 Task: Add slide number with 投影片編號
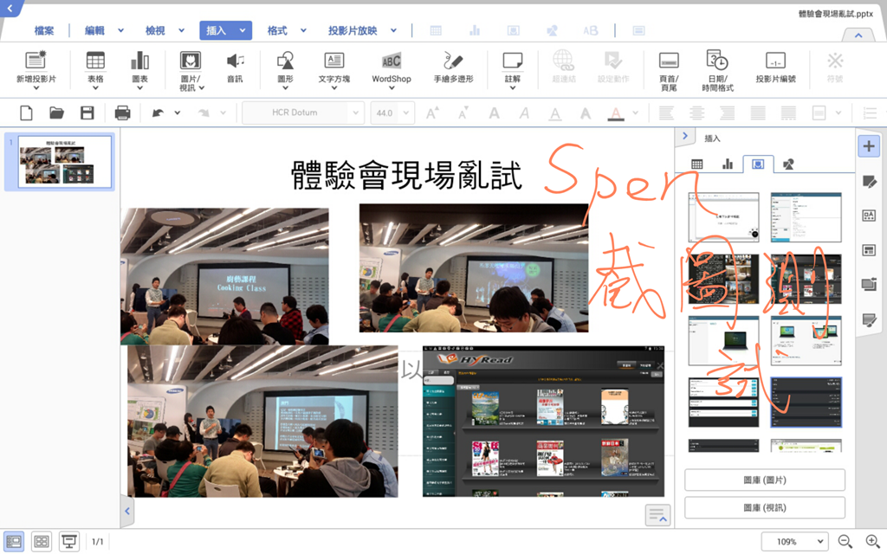click(775, 68)
